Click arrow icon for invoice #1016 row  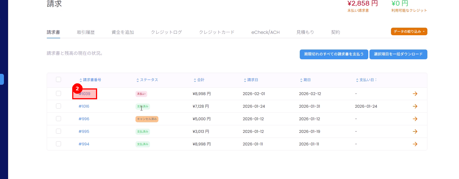[415, 106]
